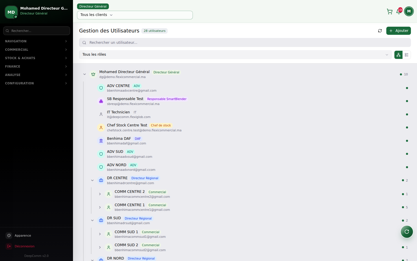Open the Tous les rôles filter

235,55
